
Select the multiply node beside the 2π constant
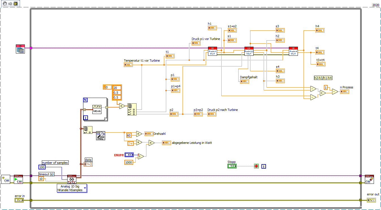pos(139,142)
